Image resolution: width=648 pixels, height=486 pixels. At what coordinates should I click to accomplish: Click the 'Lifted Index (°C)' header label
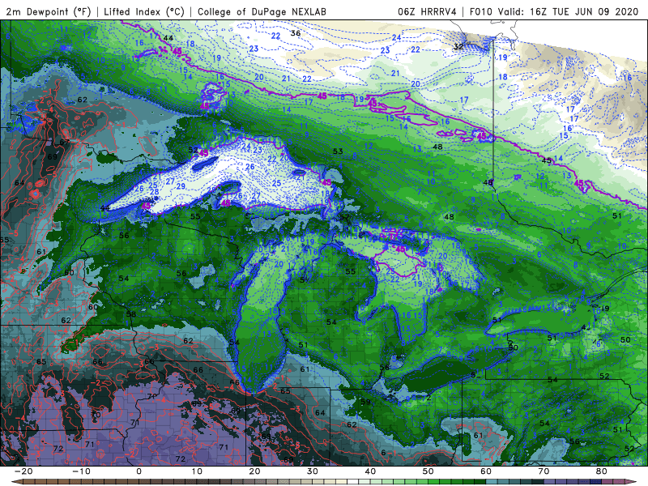click(x=144, y=11)
